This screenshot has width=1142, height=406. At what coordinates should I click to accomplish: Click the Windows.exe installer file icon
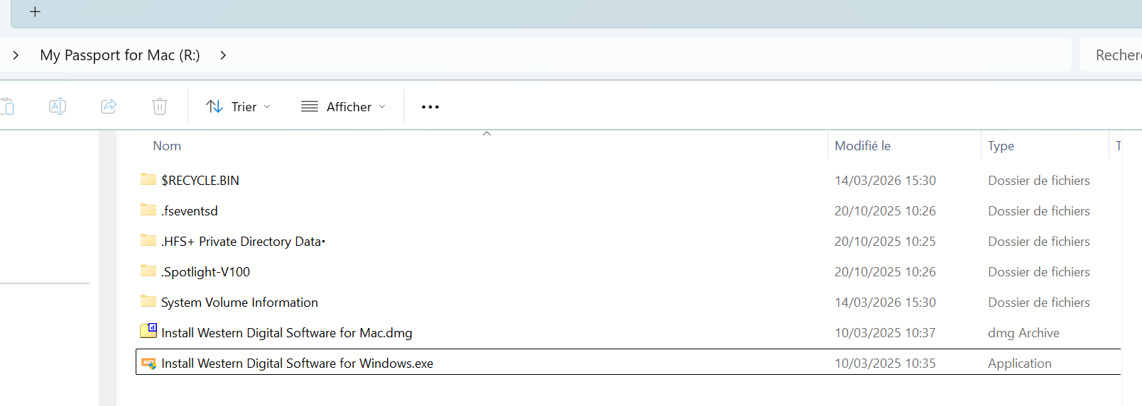[x=148, y=363]
